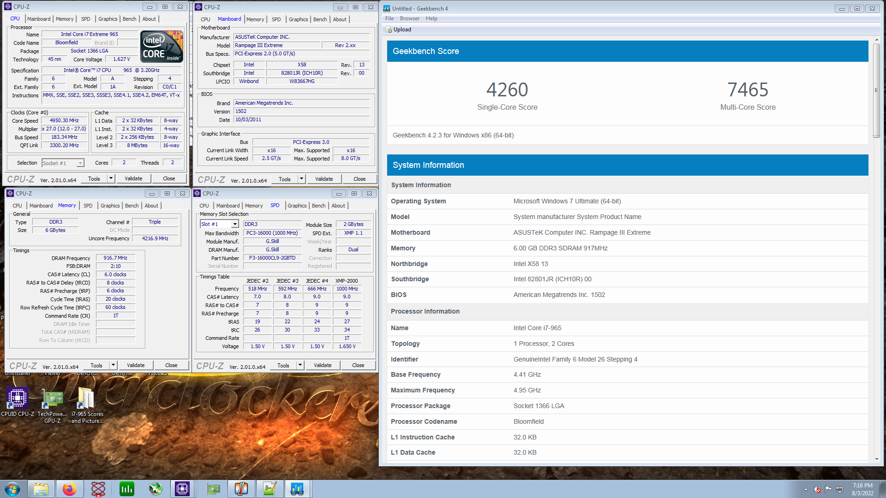Expand Tools arrow in Mainboard window

pos(301,179)
